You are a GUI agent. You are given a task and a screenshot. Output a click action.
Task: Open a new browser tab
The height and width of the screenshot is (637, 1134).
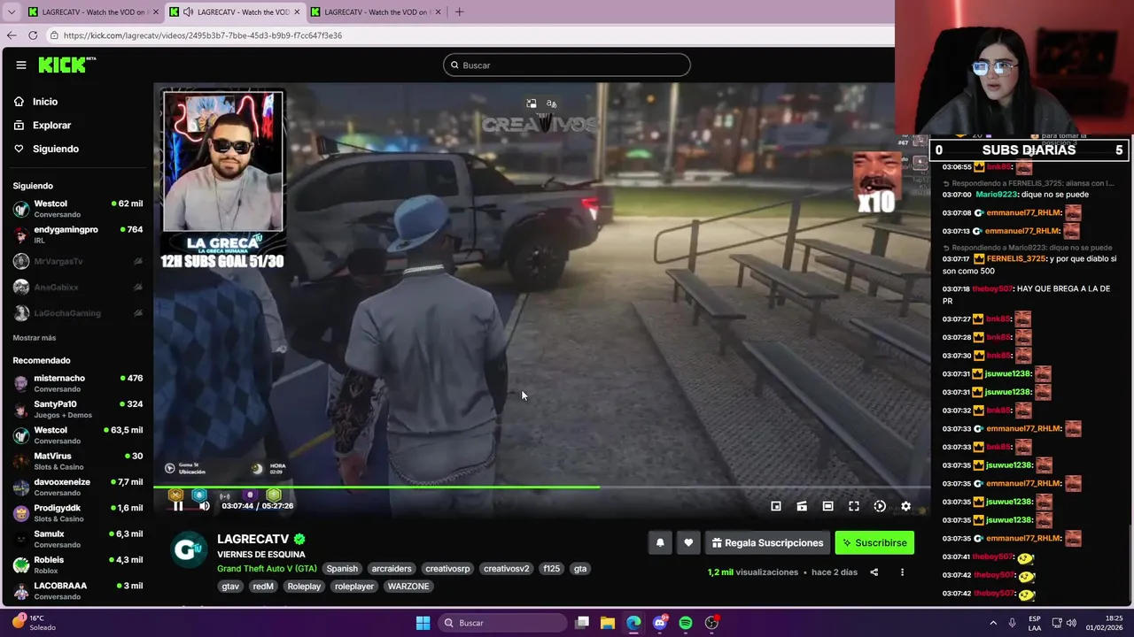tap(459, 12)
